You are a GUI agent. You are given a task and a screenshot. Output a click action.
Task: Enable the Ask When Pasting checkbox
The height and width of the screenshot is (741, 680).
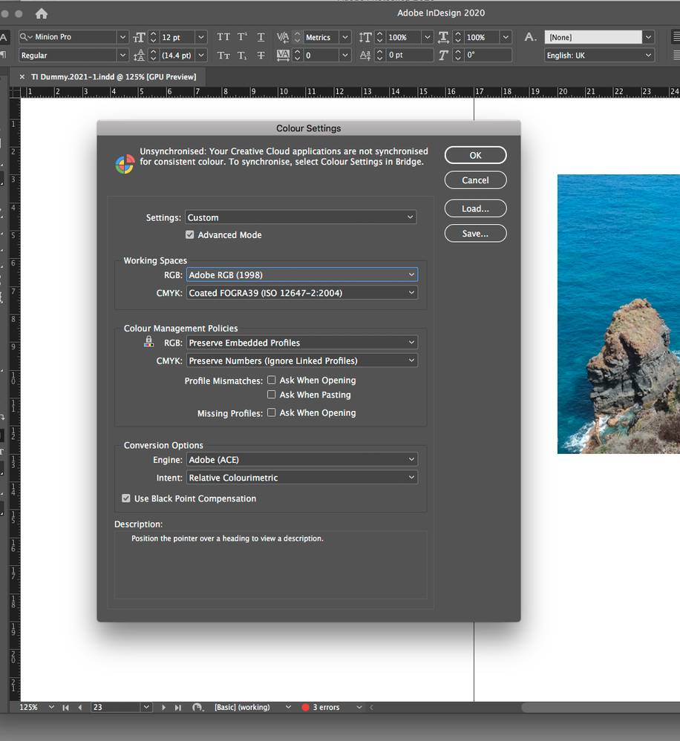click(x=272, y=394)
